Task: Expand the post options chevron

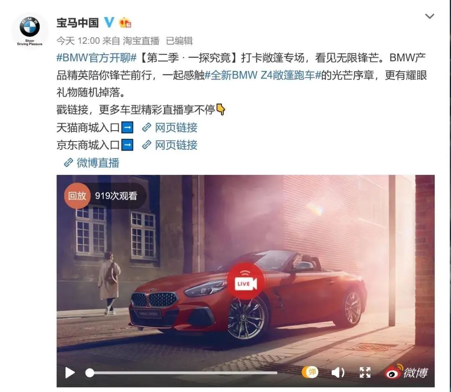Action: point(429,16)
